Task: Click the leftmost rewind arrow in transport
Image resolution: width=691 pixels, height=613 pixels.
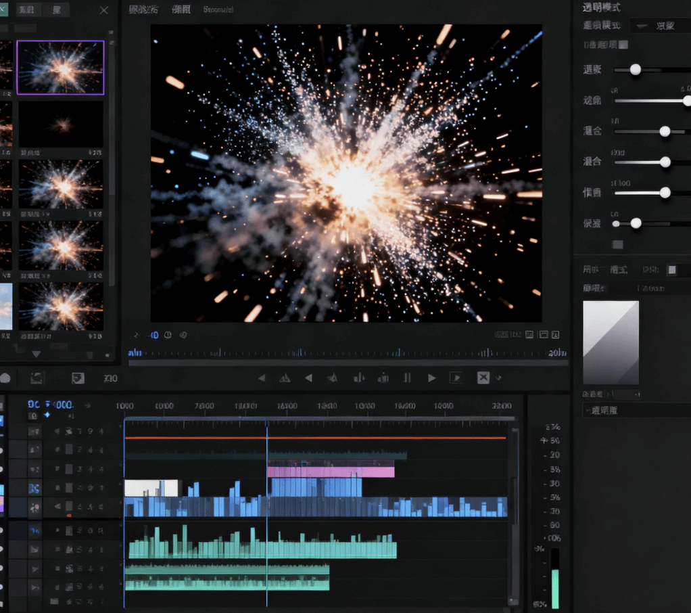Action: click(x=262, y=378)
